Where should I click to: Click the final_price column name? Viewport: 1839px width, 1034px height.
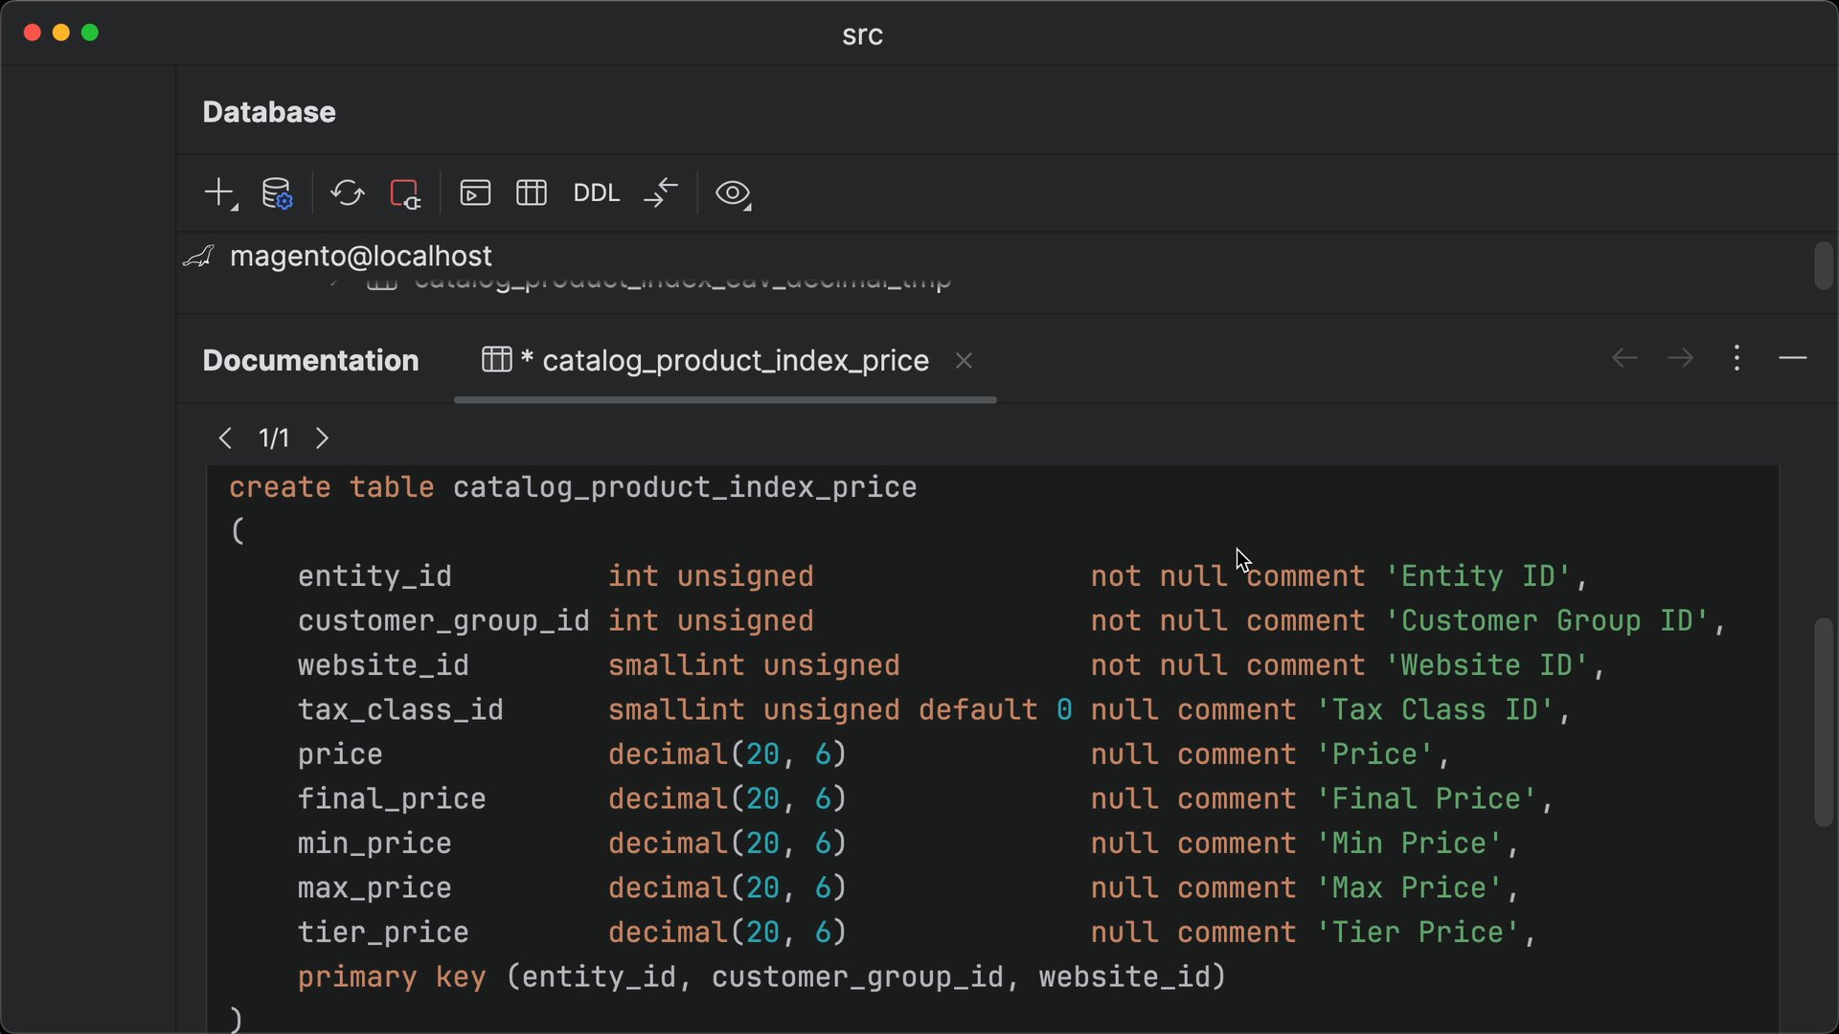392,799
